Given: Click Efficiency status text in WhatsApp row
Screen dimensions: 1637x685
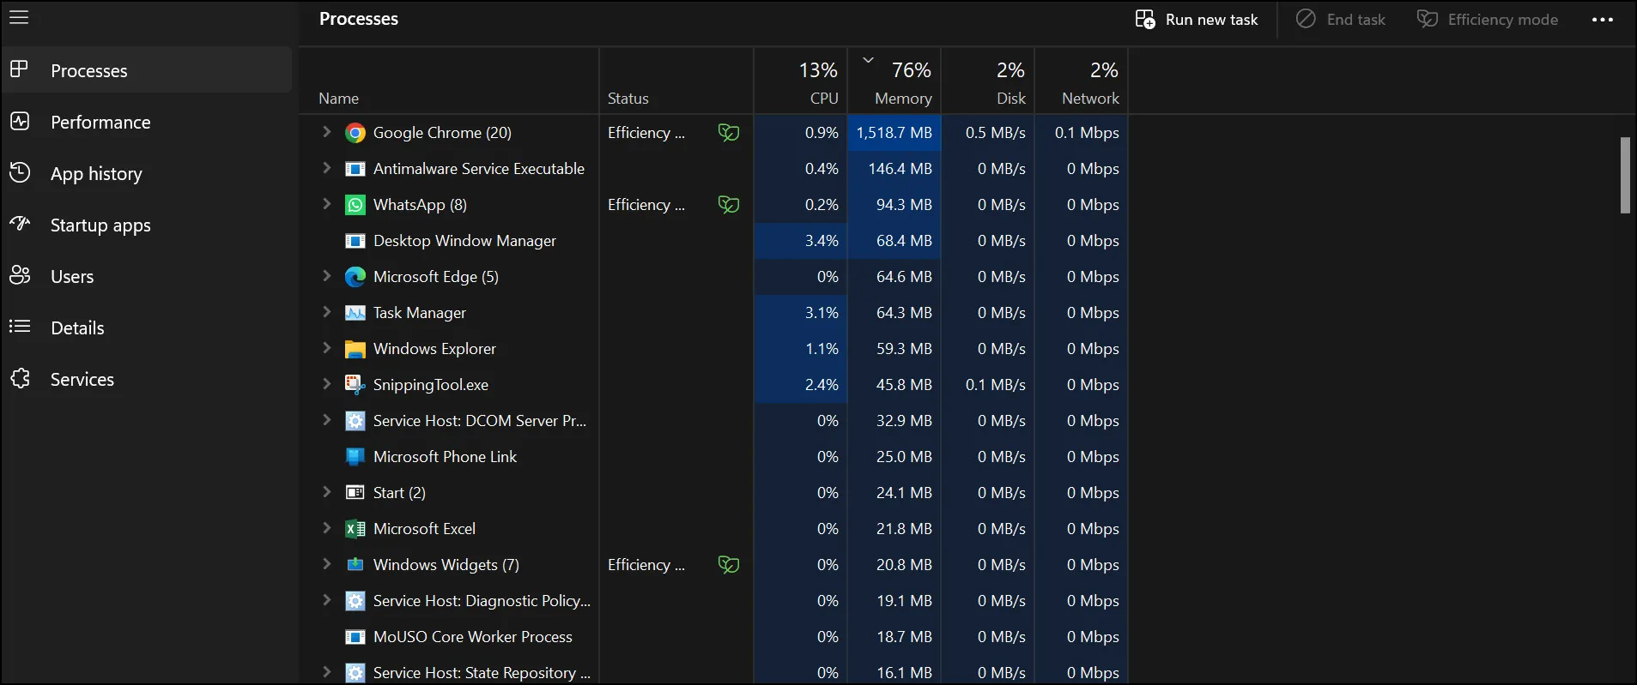Looking at the screenshot, I should (x=646, y=205).
